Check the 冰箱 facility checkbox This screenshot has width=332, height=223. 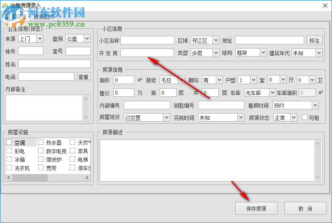point(9,159)
